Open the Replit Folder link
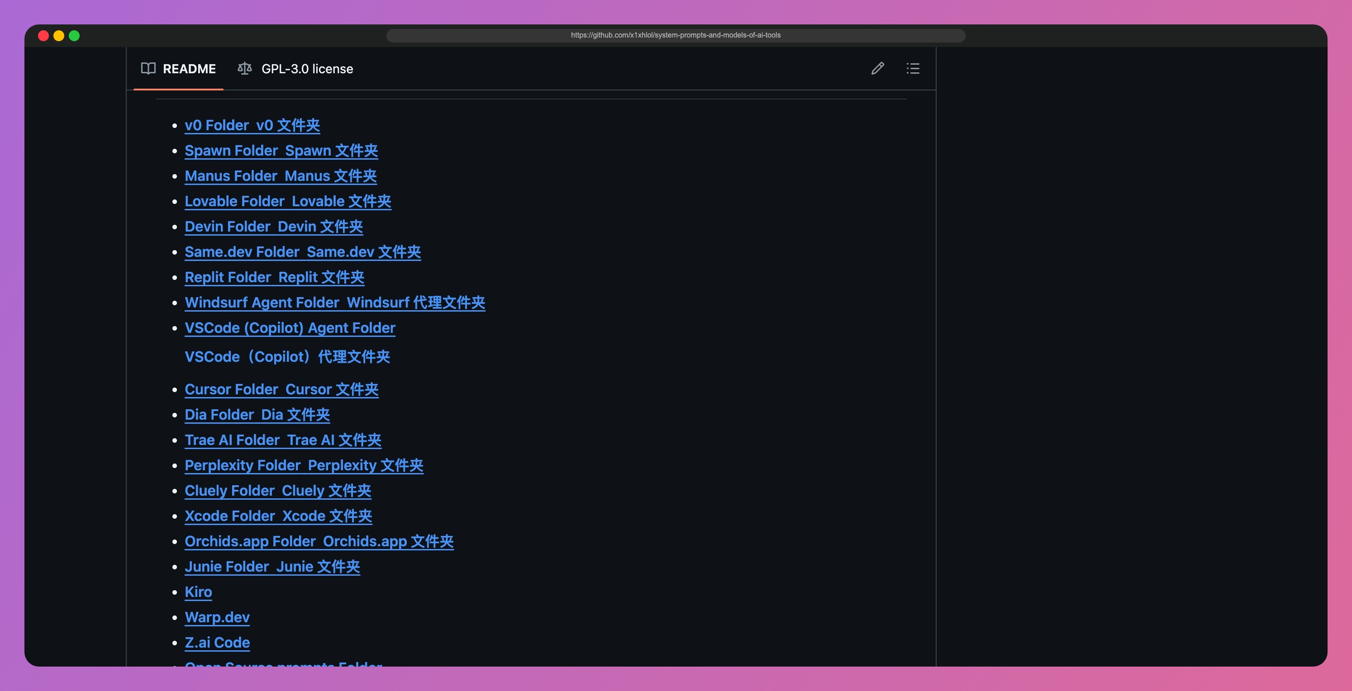This screenshot has height=691, width=1352. pos(275,277)
